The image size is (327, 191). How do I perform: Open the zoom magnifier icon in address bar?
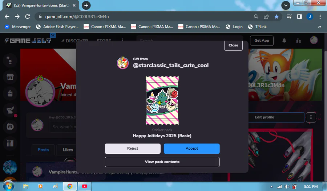pos(256,17)
